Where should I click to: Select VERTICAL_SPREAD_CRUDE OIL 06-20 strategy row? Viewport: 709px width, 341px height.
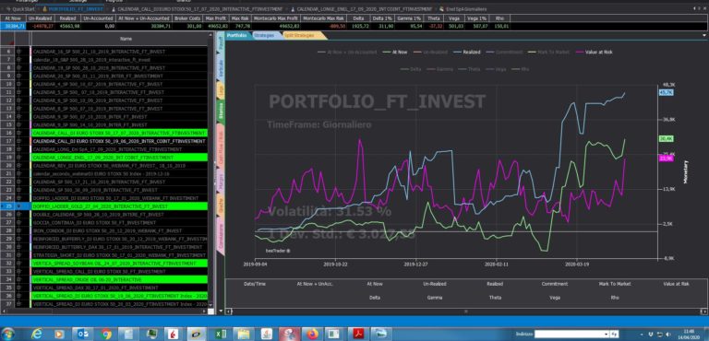[119, 279]
